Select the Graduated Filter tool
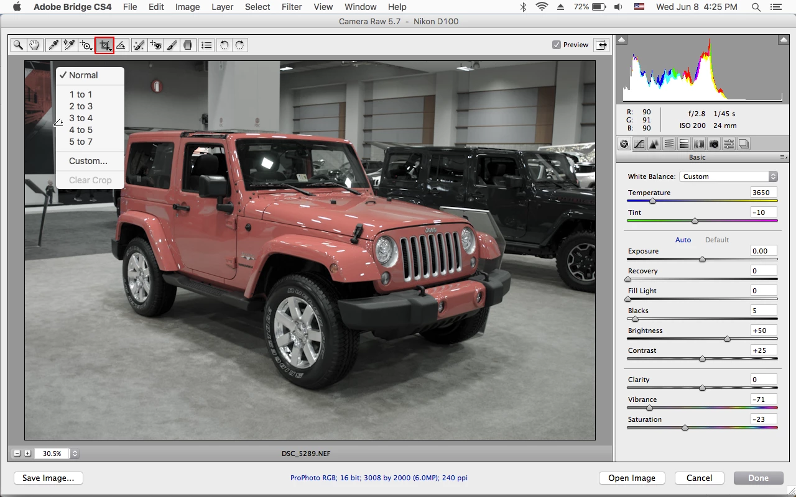This screenshot has width=796, height=497. coord(188,45)
